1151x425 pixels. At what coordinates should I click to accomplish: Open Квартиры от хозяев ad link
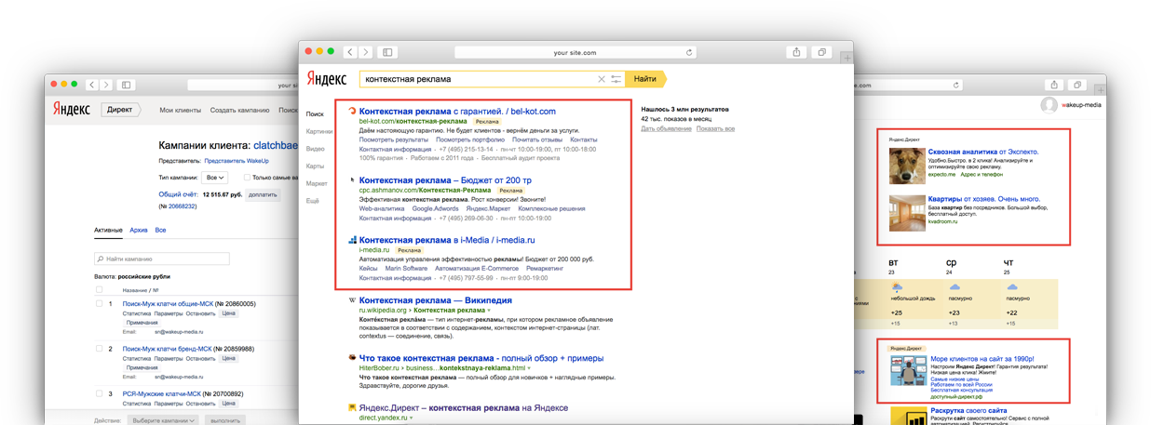coord(984,198)
